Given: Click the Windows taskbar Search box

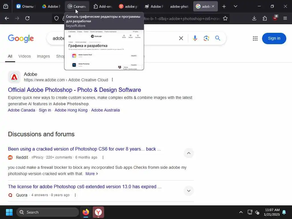Looking at the screenshot, I should pos(48,212).
